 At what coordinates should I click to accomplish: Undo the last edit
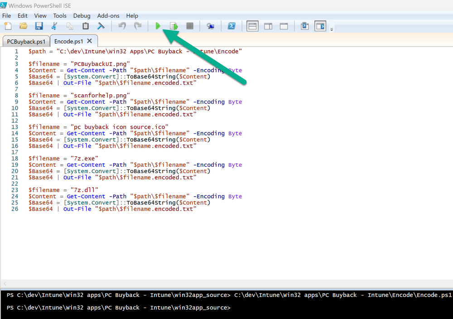(122, 26)
